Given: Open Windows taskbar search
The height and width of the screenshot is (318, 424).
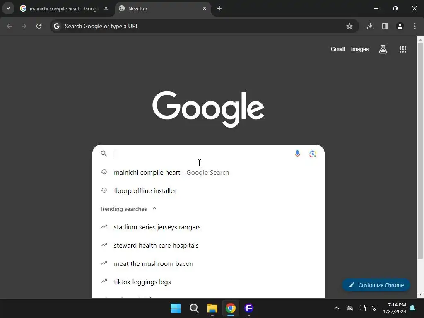Looking at the screenshot, I should (194, 308).
